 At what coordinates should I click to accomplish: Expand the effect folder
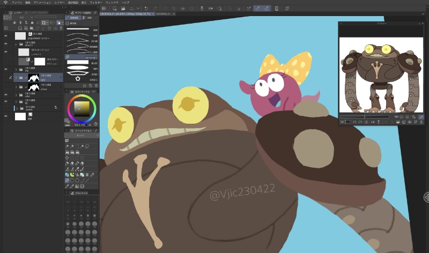[x=16, y=87]
